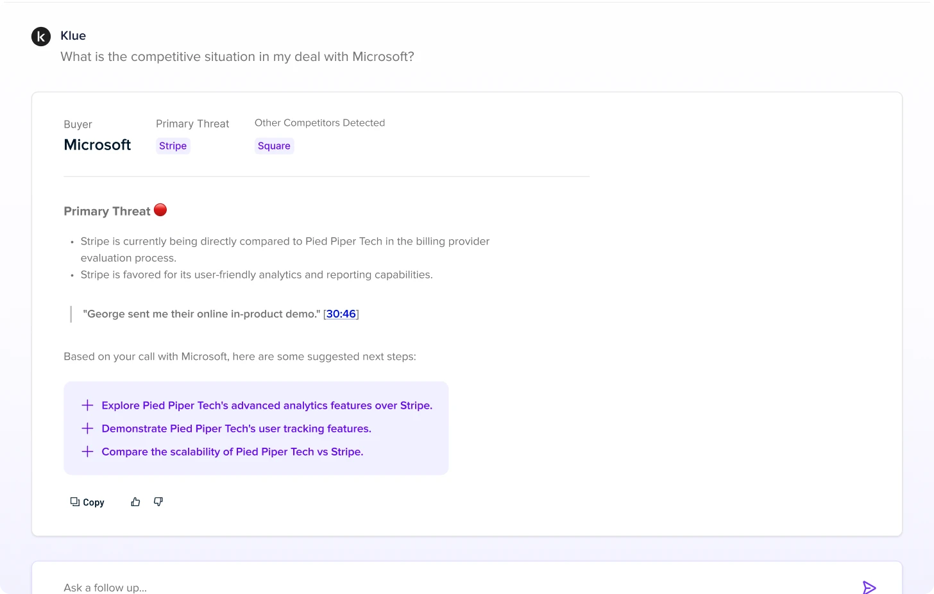
Task: Click the 'Other Competitors Detected' label
Action: click(319, 123)
